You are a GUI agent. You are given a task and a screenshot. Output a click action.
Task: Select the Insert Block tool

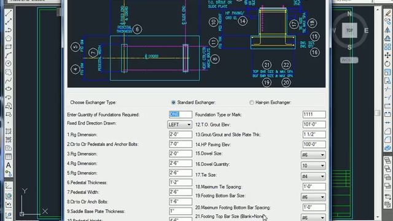point(8,106)
